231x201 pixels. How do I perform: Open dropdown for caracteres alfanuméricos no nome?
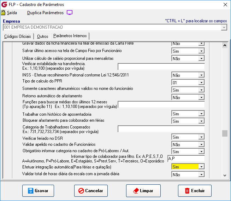point(201,90)
